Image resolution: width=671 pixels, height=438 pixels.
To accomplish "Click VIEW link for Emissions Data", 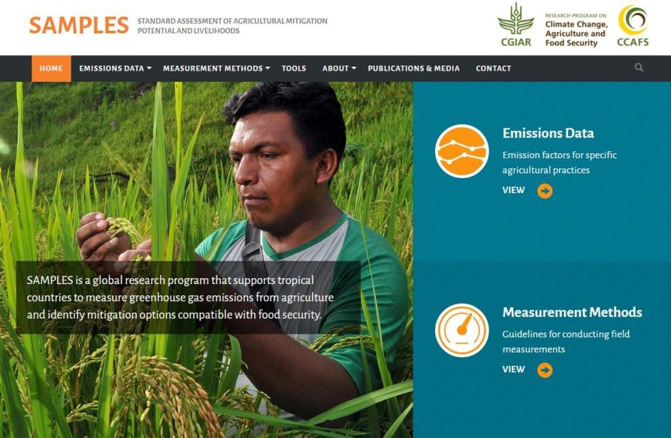I will coord(514,191).
